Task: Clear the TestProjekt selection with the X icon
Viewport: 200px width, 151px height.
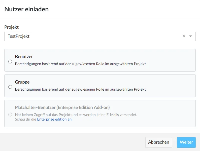Action: click(184, 36)
